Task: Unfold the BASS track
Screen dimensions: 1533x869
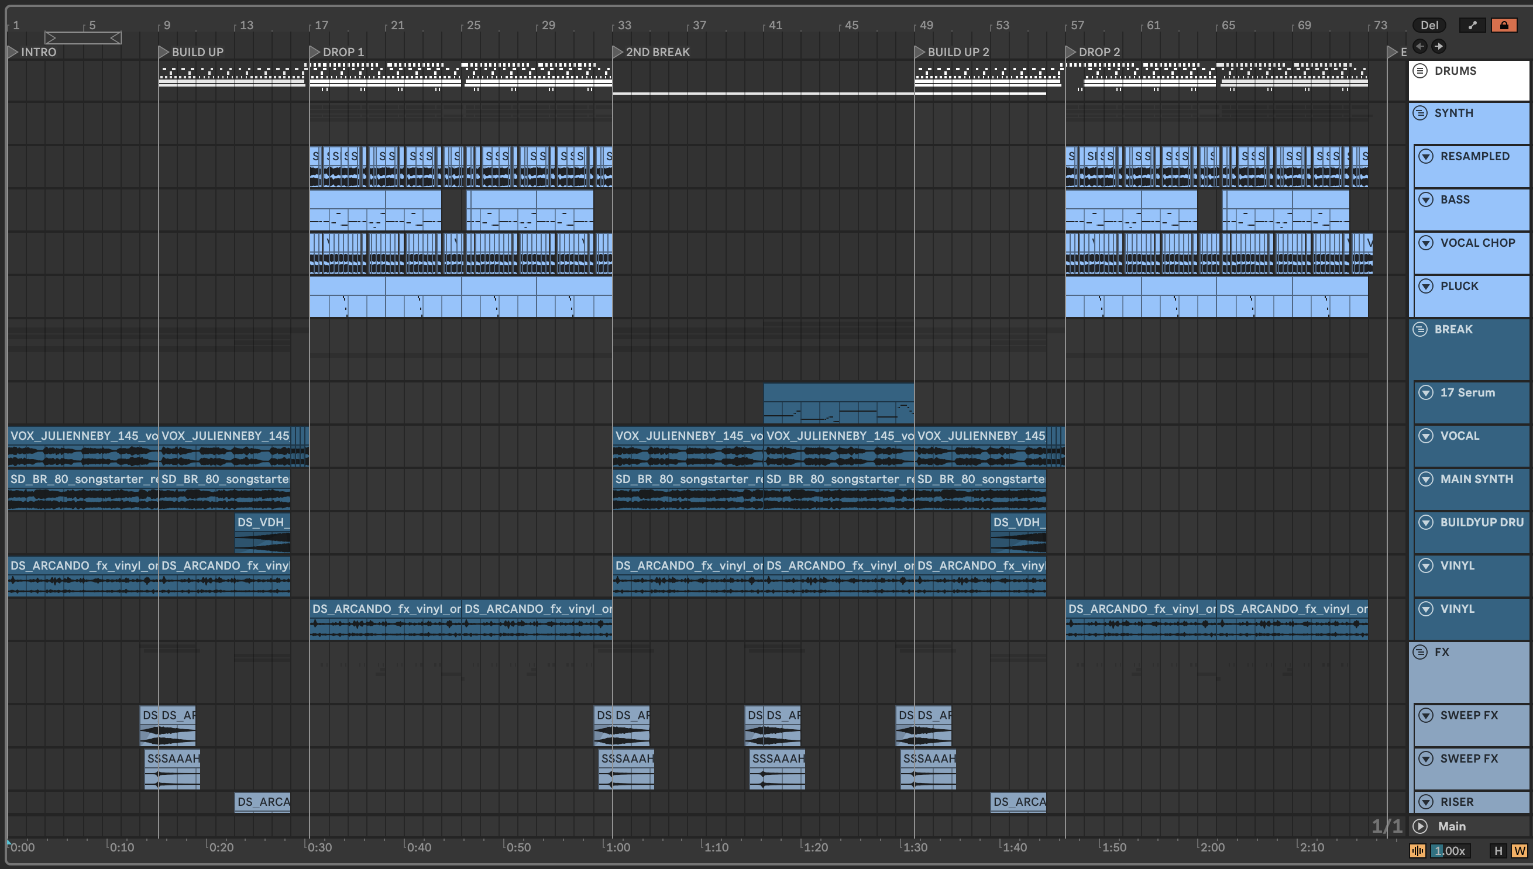Action: coord(1425,199)
